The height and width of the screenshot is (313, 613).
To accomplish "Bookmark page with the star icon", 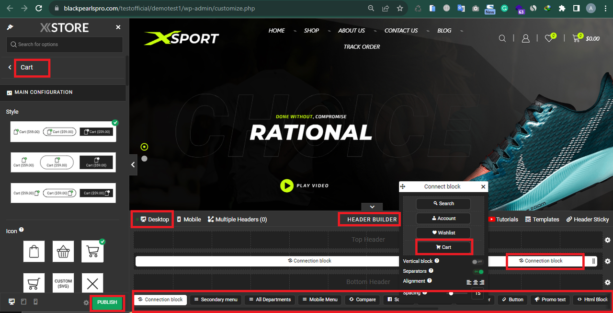I will [x=399, y=8].
